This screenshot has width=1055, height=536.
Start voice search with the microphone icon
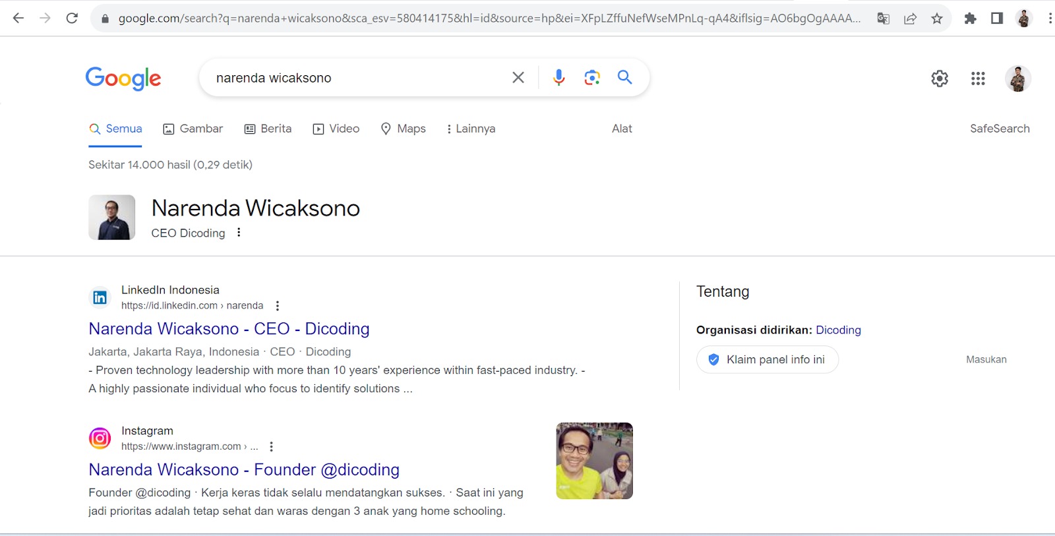[558, 78]
